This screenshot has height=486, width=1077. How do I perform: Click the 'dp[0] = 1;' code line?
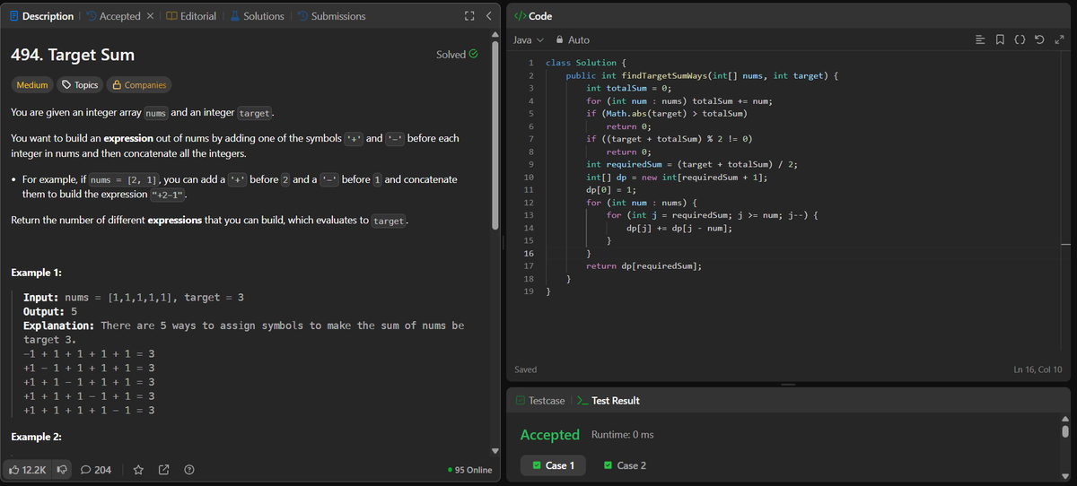(x=611, y=190)
